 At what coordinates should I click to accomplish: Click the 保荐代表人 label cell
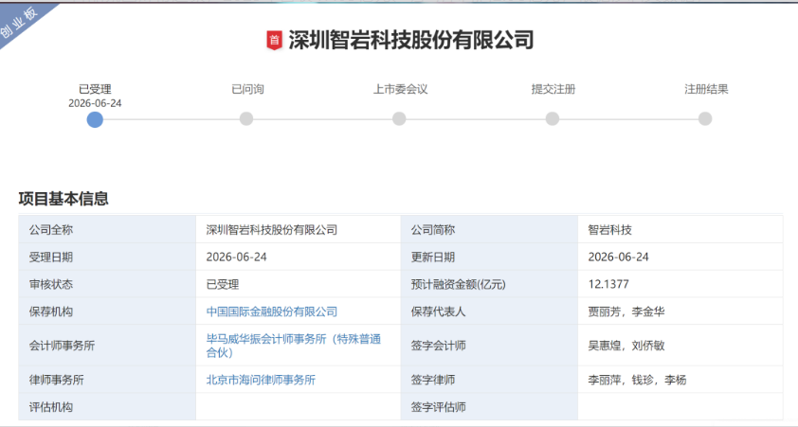click(x=490, y=311)
